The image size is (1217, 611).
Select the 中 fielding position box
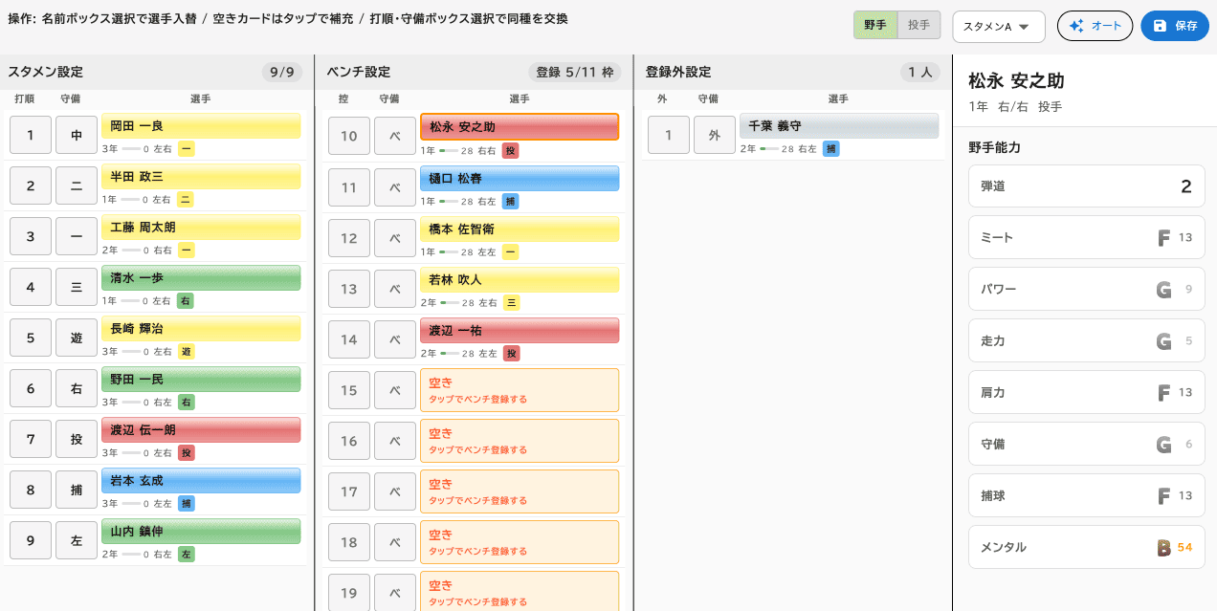77,135
